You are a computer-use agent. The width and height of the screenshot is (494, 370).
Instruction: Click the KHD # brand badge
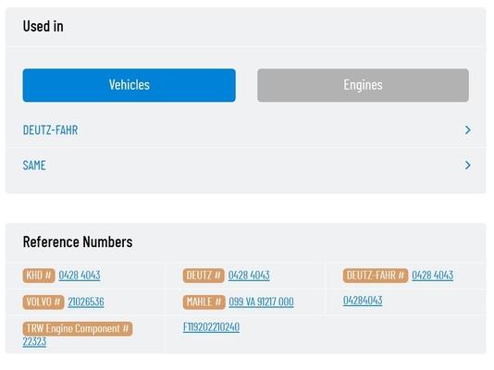39,276
